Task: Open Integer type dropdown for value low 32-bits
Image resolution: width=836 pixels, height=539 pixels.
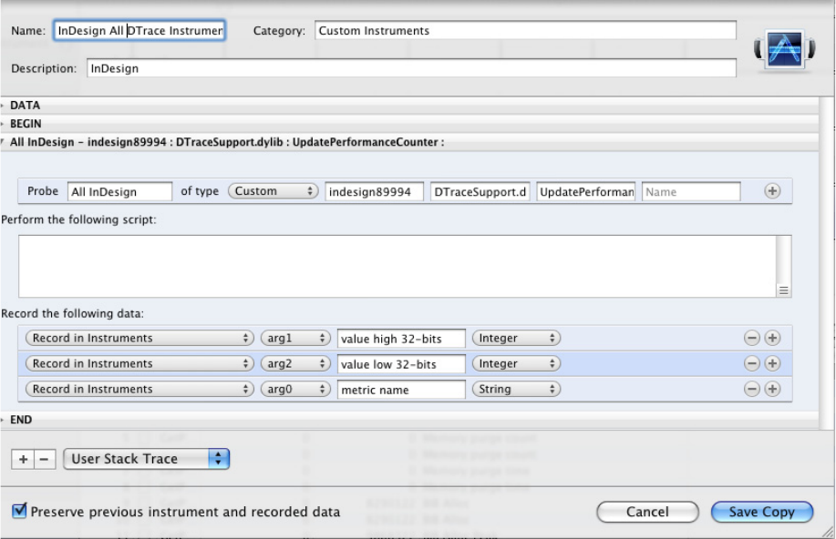Action: click(516, 363)
